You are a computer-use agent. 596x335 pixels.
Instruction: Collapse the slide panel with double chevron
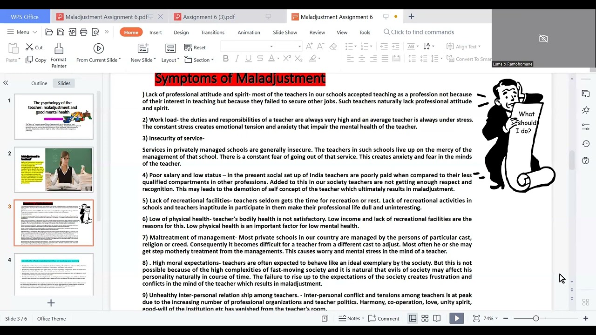[6, 83]
